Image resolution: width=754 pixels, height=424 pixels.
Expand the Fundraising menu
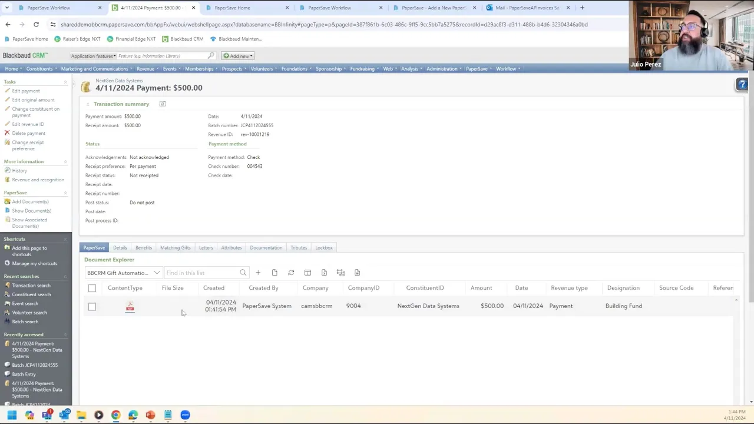[x=364, y=69]
